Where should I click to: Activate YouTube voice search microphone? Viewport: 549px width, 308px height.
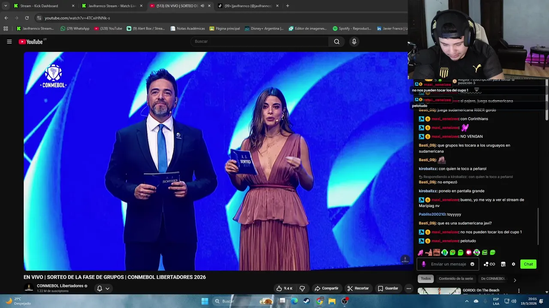coord(354,41)
